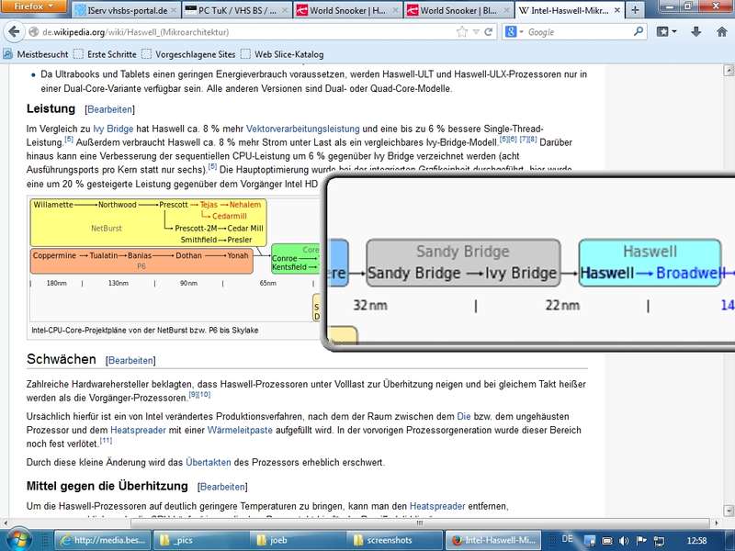The height and width of the screenshot is (551, 735).
Task: Switch to IServ vhsbs-portal.de tab
Action: click(126, 10)
